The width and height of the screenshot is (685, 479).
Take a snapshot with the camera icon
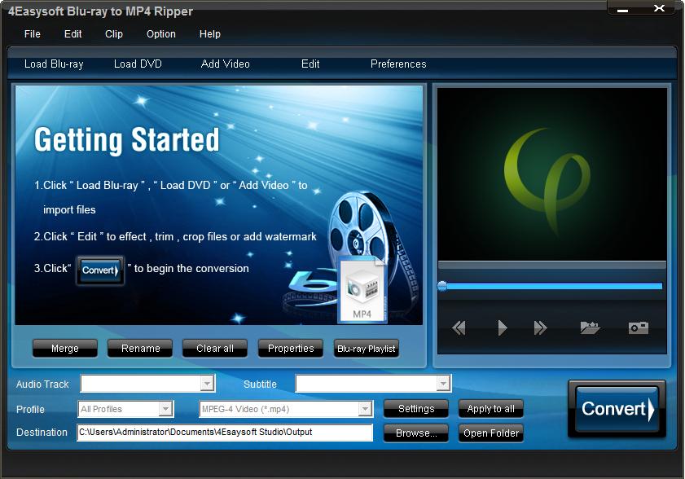[638, 327]
